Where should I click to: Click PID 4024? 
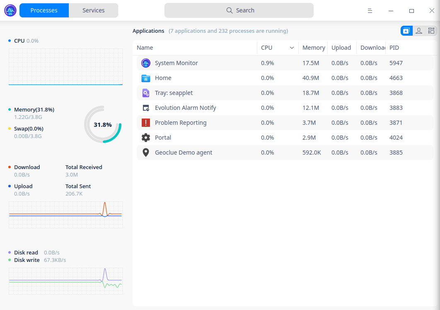coord(396,138)
